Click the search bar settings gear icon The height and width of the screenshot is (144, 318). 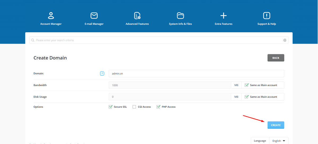285,40
